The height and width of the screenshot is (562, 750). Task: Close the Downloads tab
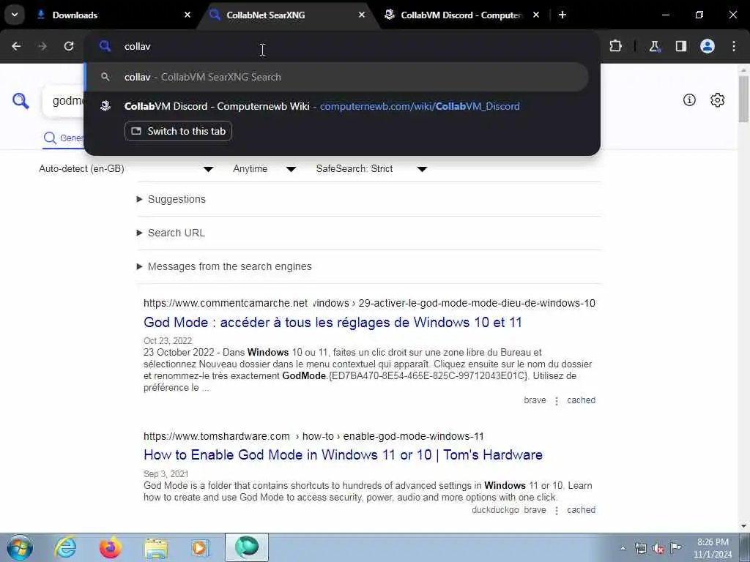[187, 15]
